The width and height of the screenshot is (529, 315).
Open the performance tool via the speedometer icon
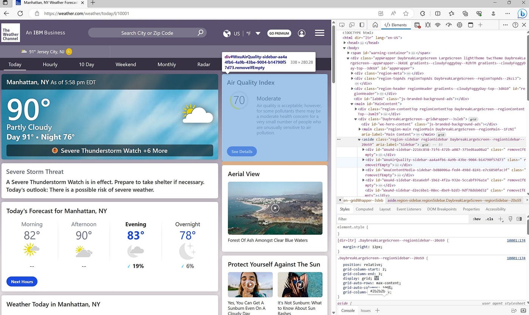click(449, 25)
